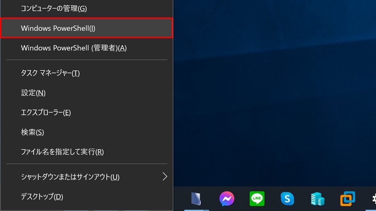Click the gear icon on the taskbar
This screenshot has height=211, width=376.
point(373,199)
